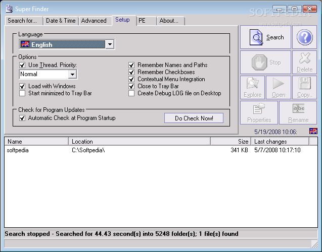
Task: Enable Start minimized to Tray Bar
Action: click(x=22, y=93)
